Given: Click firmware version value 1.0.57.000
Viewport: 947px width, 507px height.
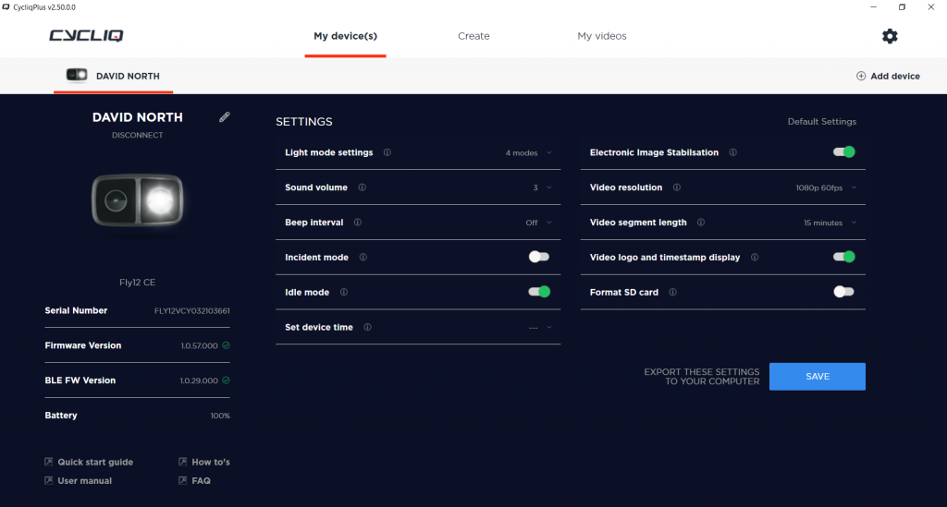Looking at the screenshot, I should 200,346.
